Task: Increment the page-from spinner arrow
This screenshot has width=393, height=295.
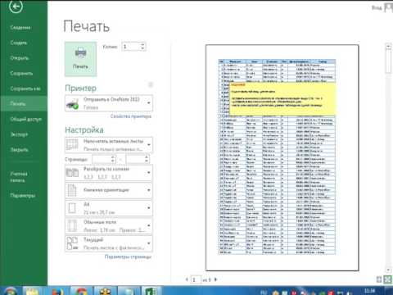Action: pyautogui.click(x=113, y=157)
